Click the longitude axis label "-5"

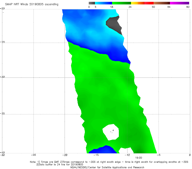pyautogui.click(x=159, y=155)
